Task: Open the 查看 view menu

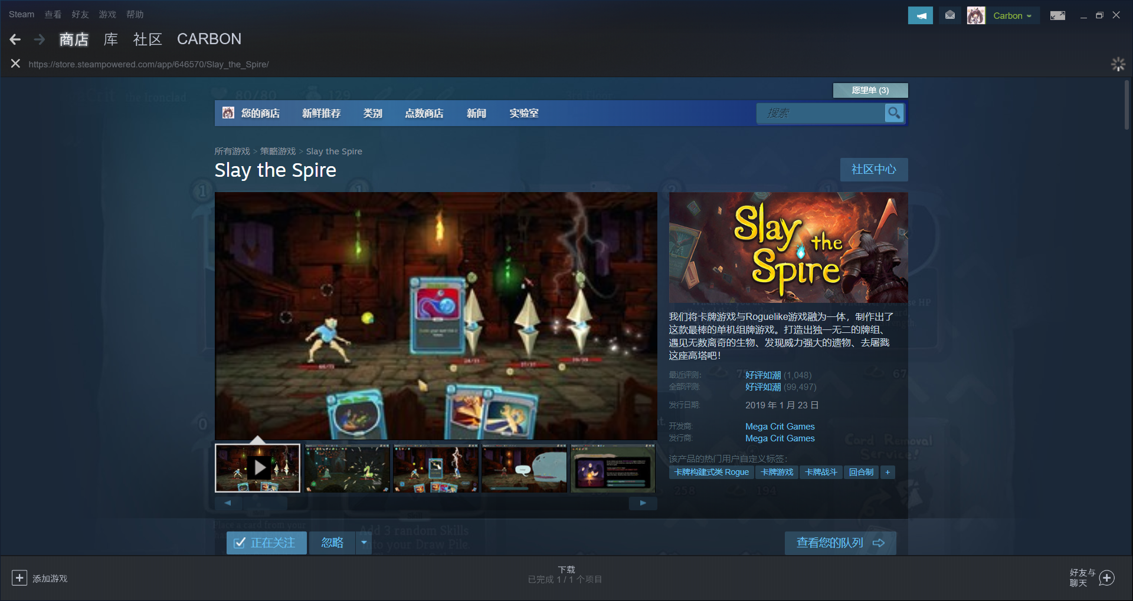Action: click(x=53, y=15)
